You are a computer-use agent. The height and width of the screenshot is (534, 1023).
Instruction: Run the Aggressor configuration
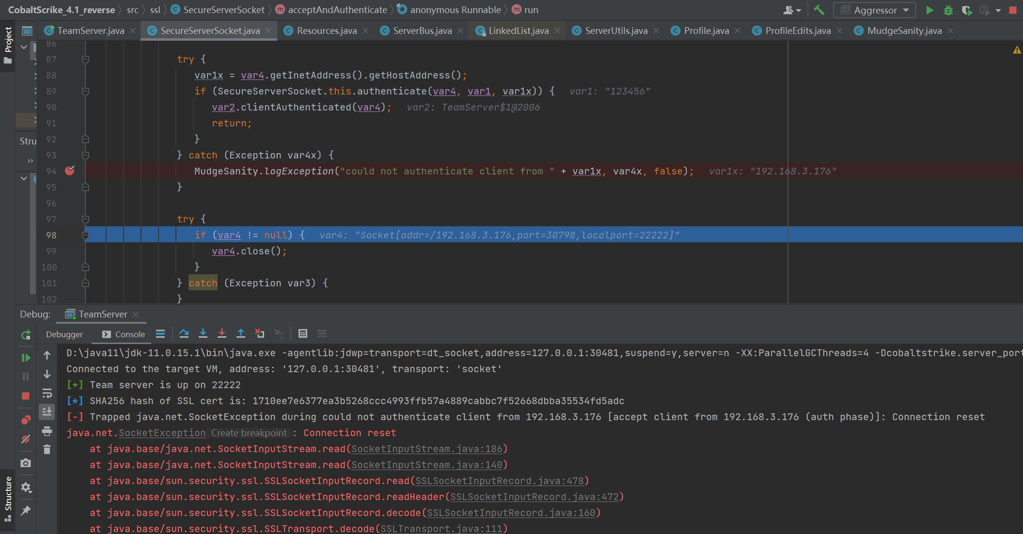929,10
